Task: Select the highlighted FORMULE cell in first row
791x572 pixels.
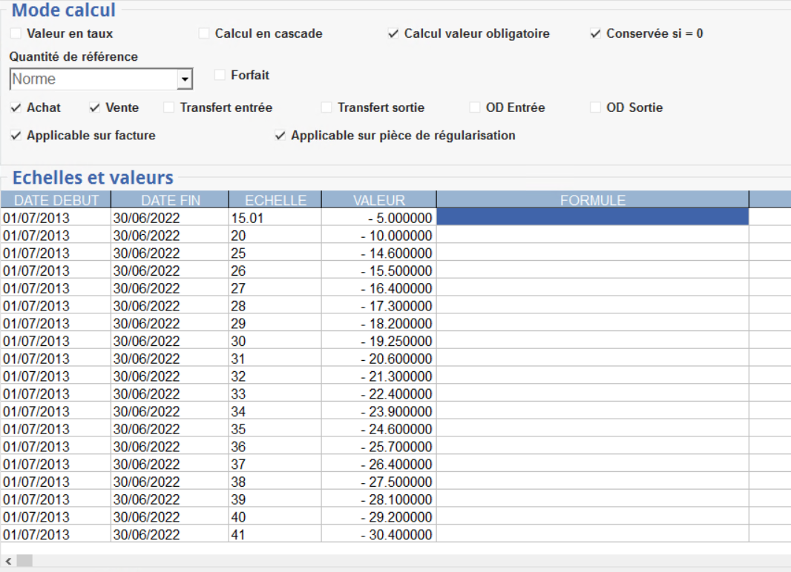Action: [592, 217]
